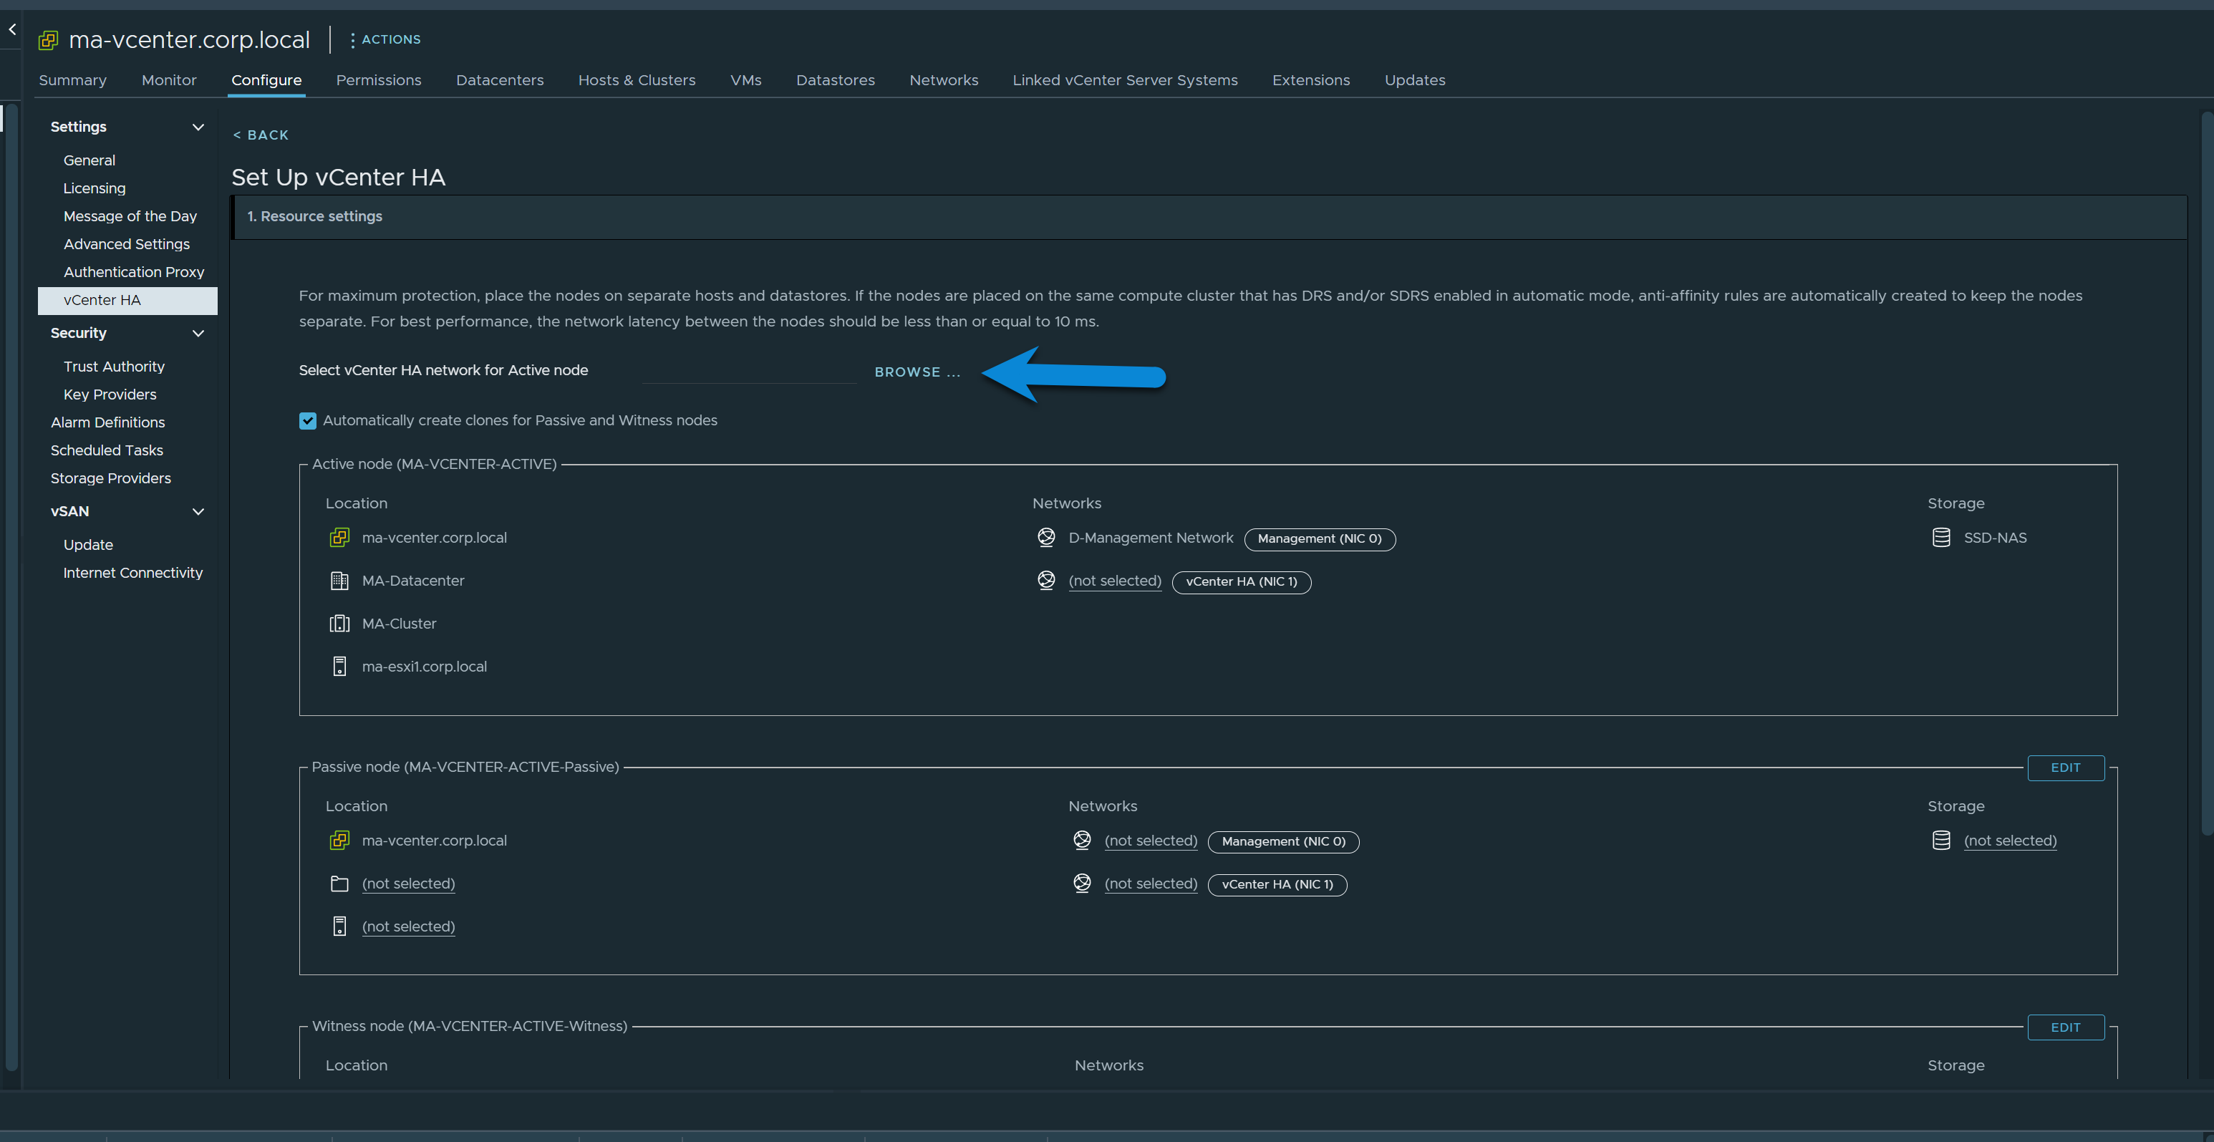Switch to the Summary tab

pos(73,80)
